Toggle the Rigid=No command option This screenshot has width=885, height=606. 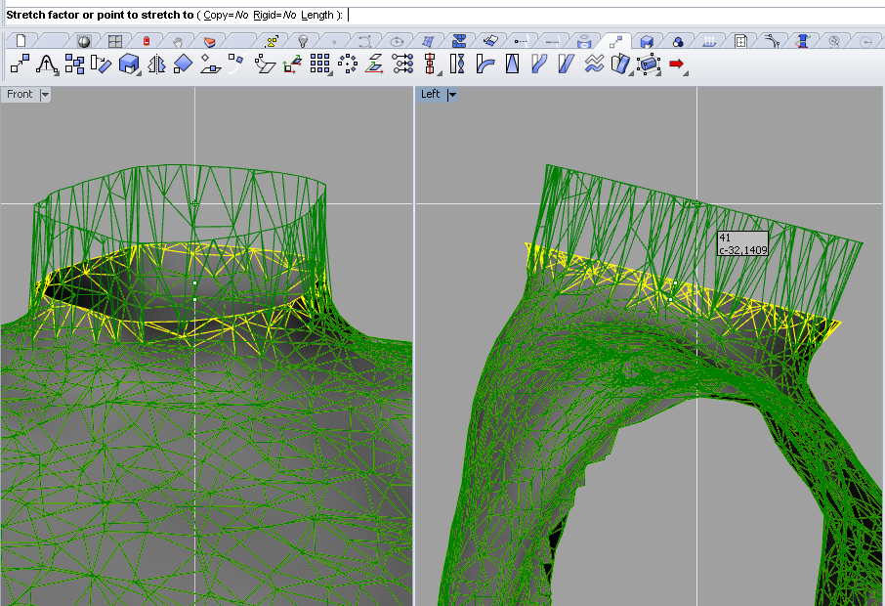pos(274,16)
